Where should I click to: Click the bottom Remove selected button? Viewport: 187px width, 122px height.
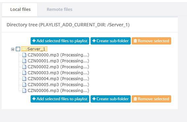151,99
